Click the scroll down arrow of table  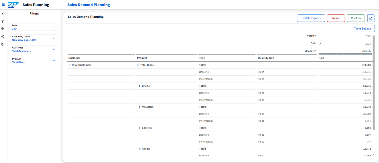[x=373, y=155]
